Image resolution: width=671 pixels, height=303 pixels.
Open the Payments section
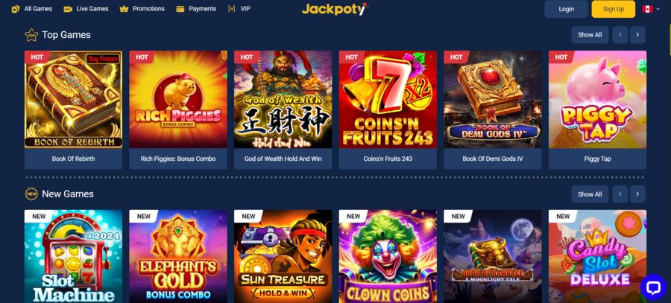pyautogui.click(x=196, y=8)
